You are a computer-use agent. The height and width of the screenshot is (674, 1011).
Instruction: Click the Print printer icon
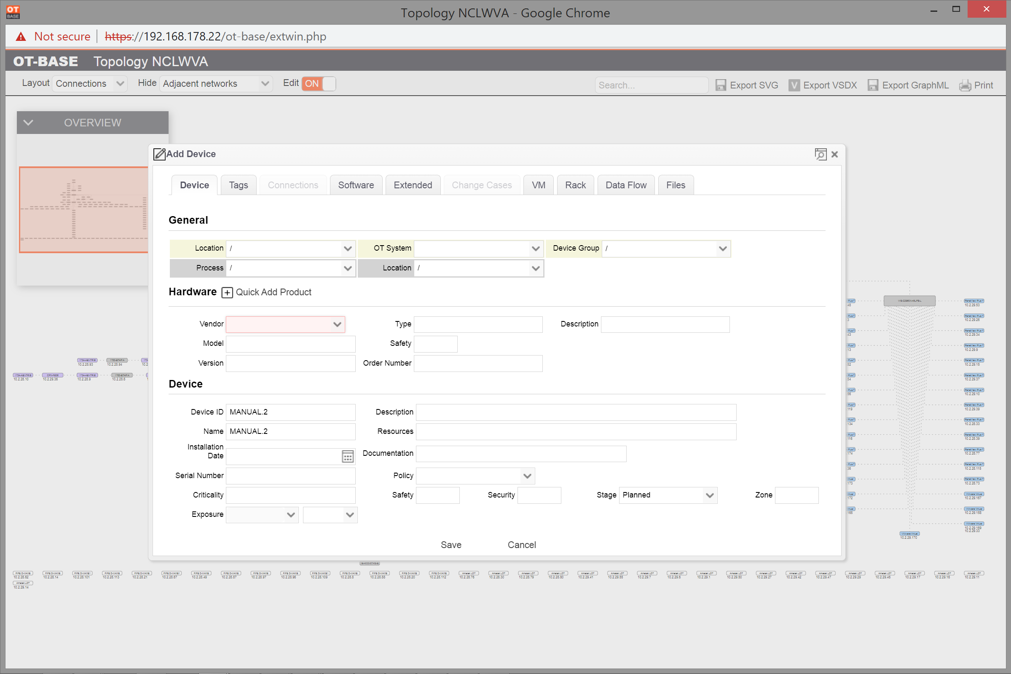[x=965, y=85]
